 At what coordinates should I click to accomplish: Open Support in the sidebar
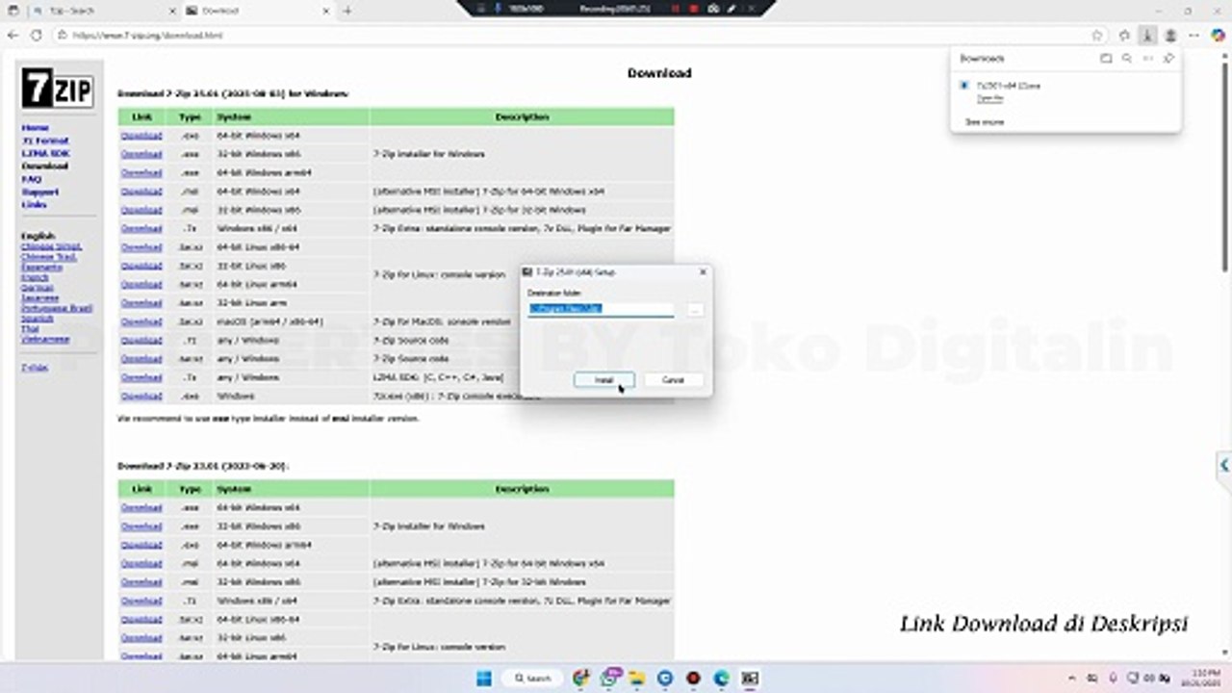[x=39, y=192]
